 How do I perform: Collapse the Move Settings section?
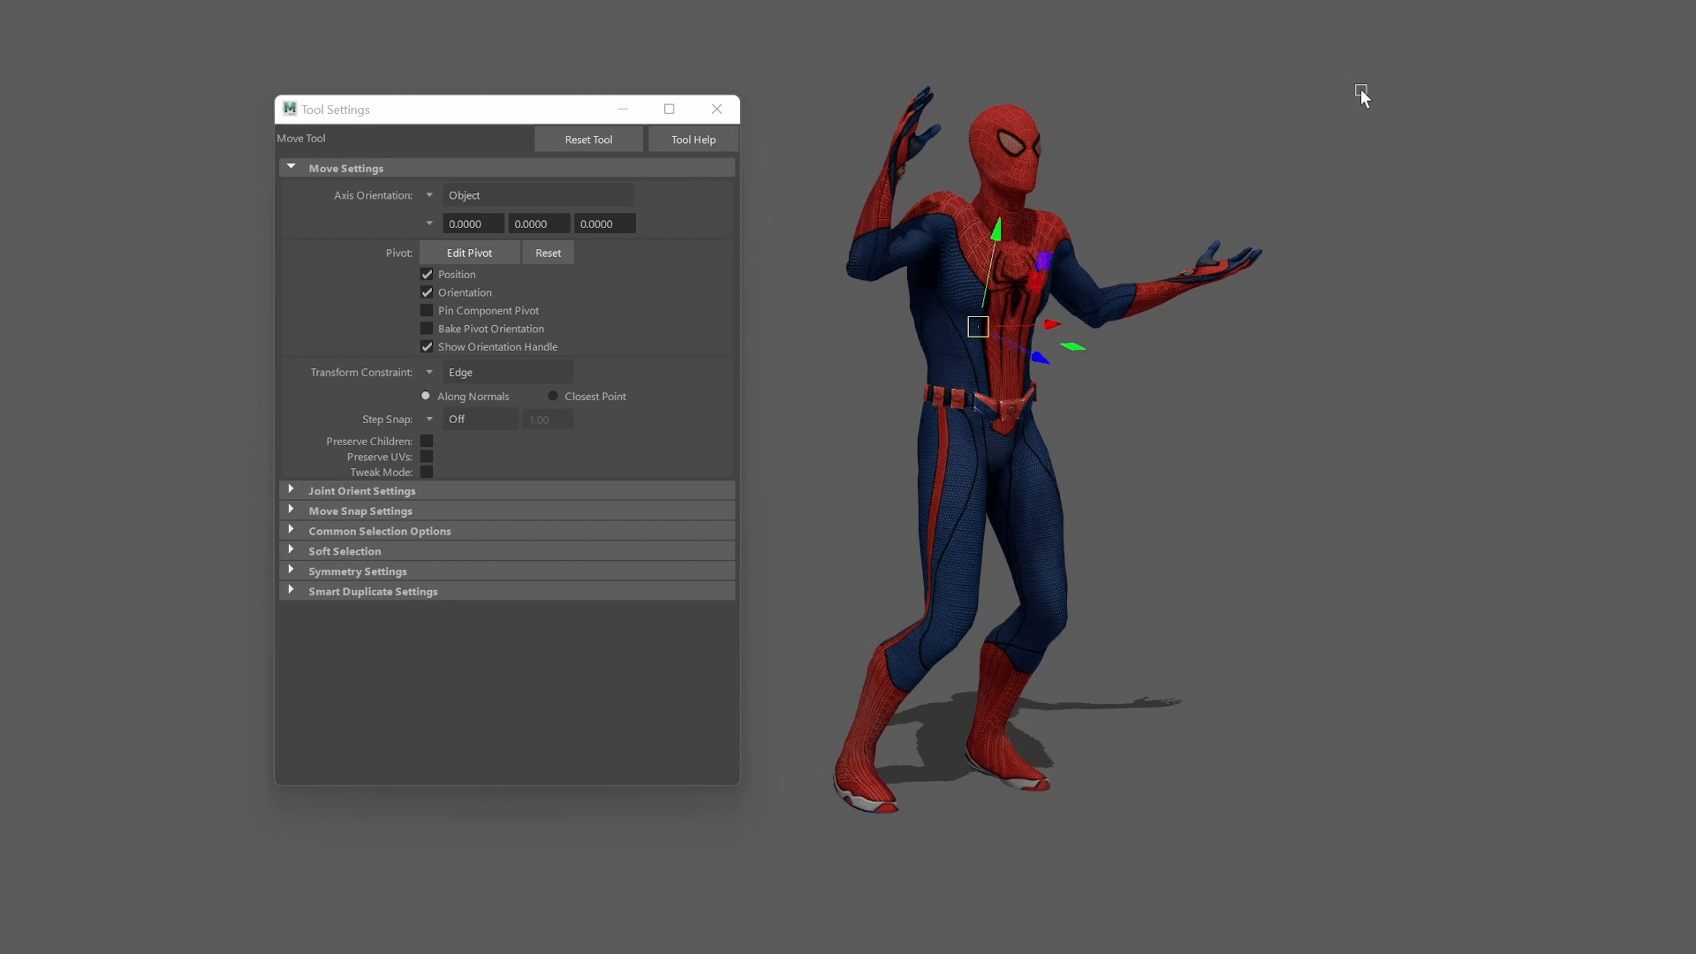pyautogui.click(x=291, y=167)
